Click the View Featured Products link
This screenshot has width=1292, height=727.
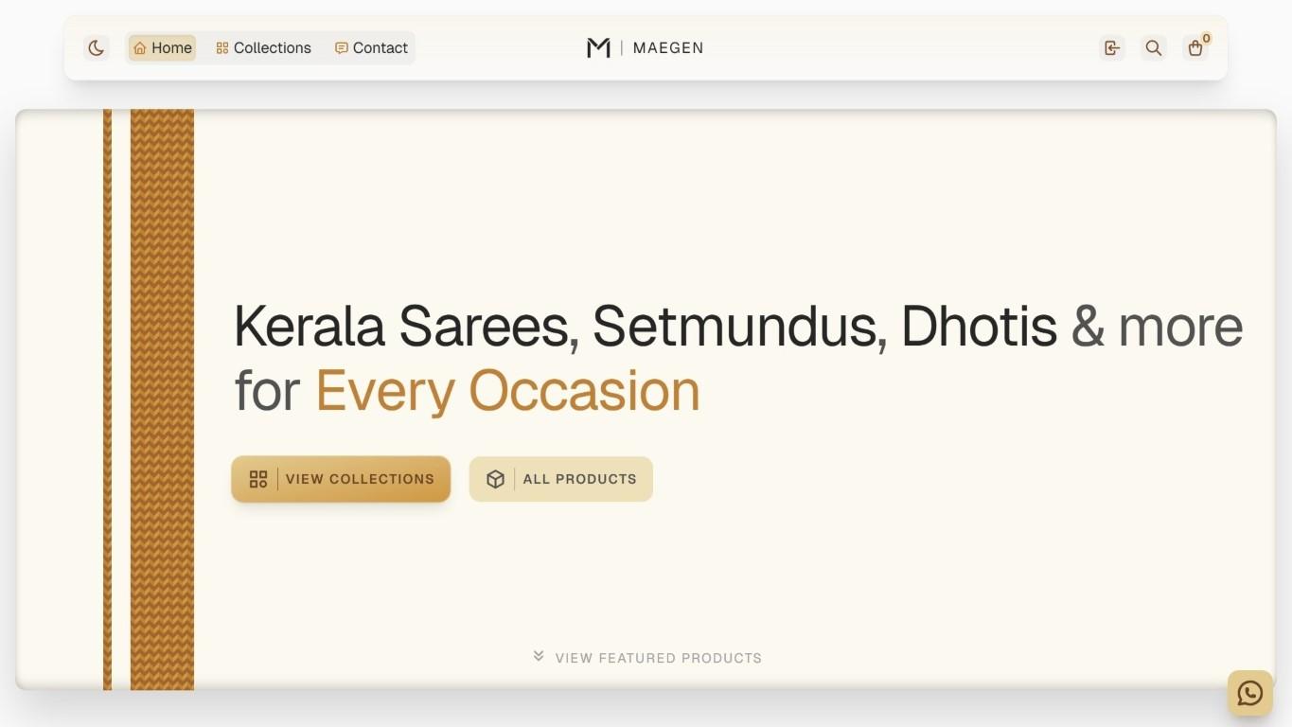tap(658, 658)
